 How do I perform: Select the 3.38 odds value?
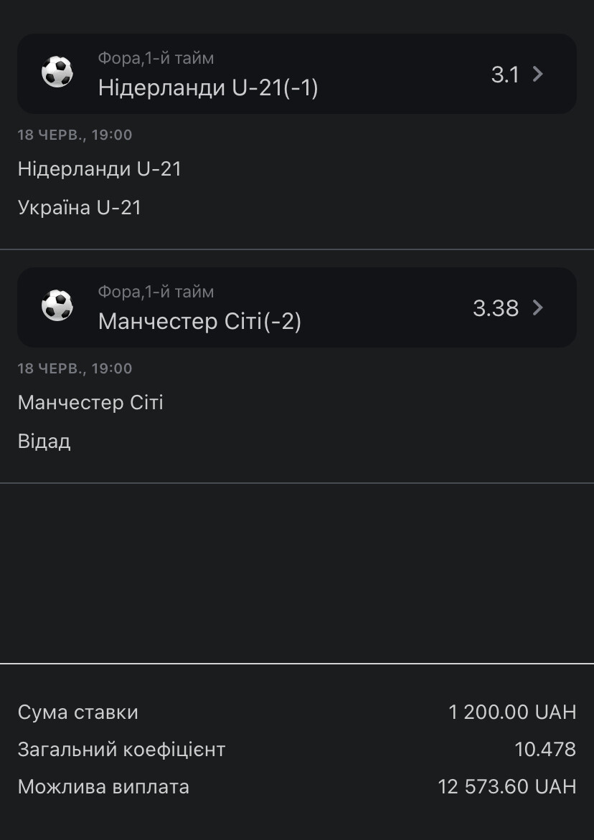pos(496,308)
